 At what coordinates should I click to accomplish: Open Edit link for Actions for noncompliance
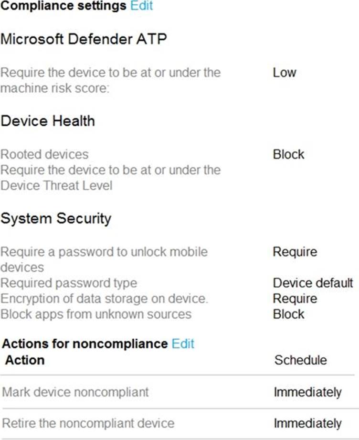tap(183, 343)
